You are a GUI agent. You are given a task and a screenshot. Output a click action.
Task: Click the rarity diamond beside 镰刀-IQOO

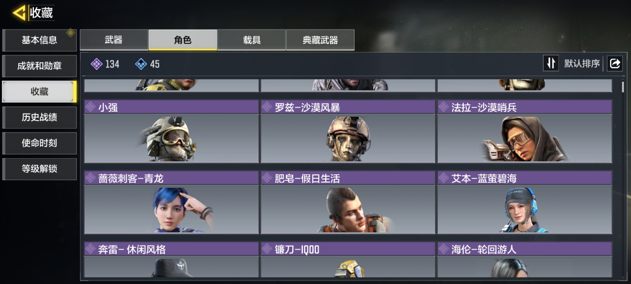(267, 249)
